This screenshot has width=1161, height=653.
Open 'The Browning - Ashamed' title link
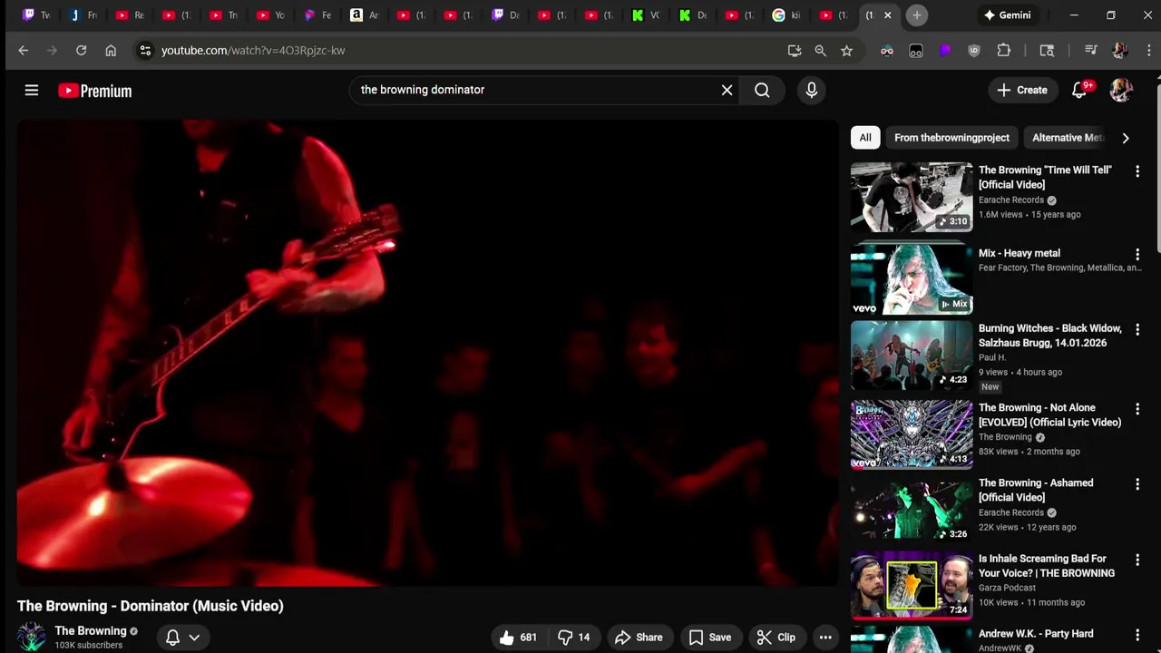[x=1036, y=491]
